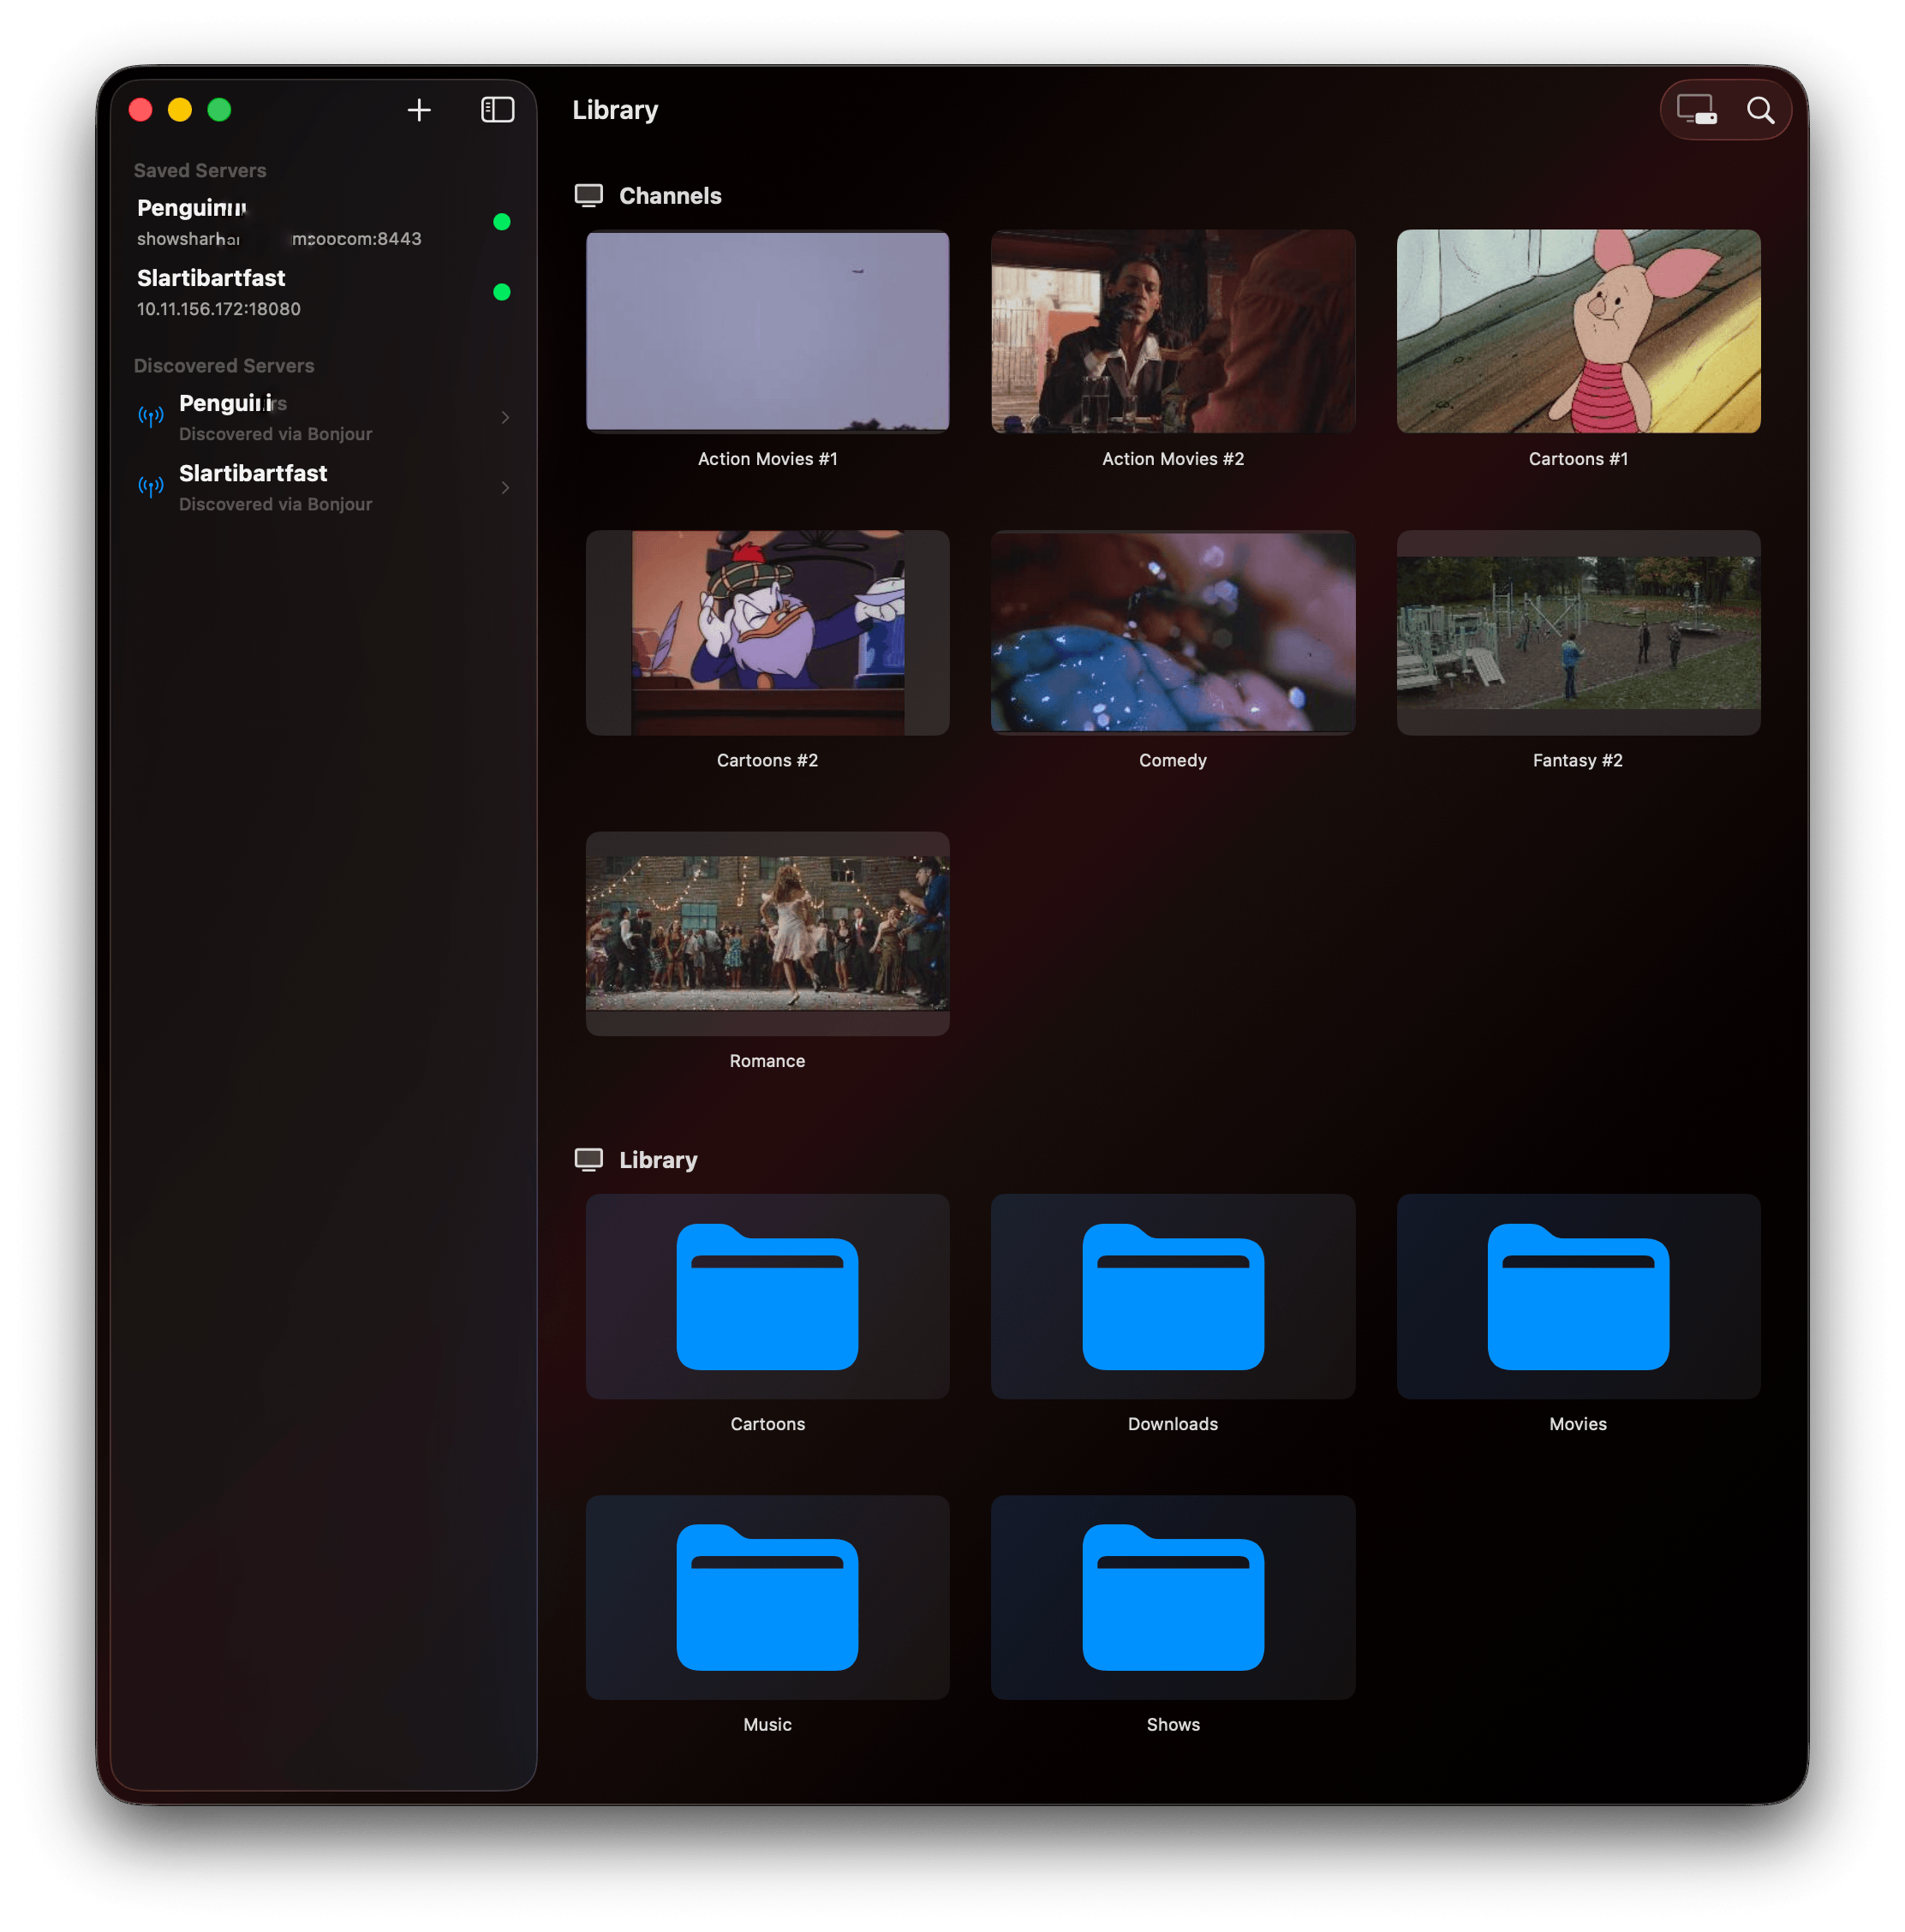Image resolution: width=1905 pixels, height=1932 pixels.
Task: Expand chevron for discovered Penguin server
Action: point(505,418)
